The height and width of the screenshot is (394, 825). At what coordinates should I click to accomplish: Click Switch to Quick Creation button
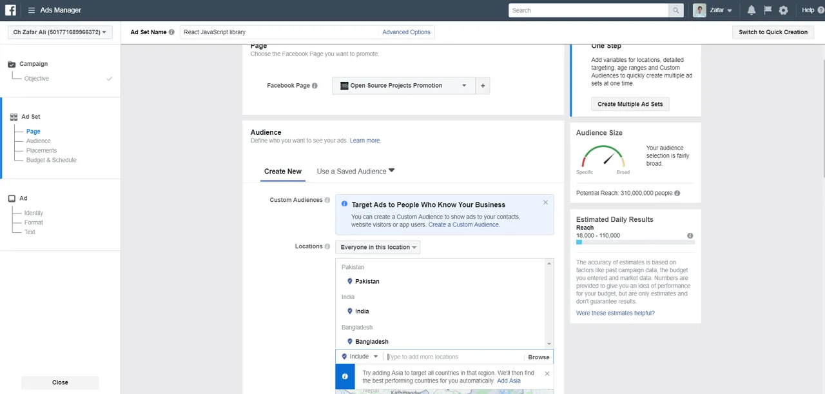[x=773, y=32]
